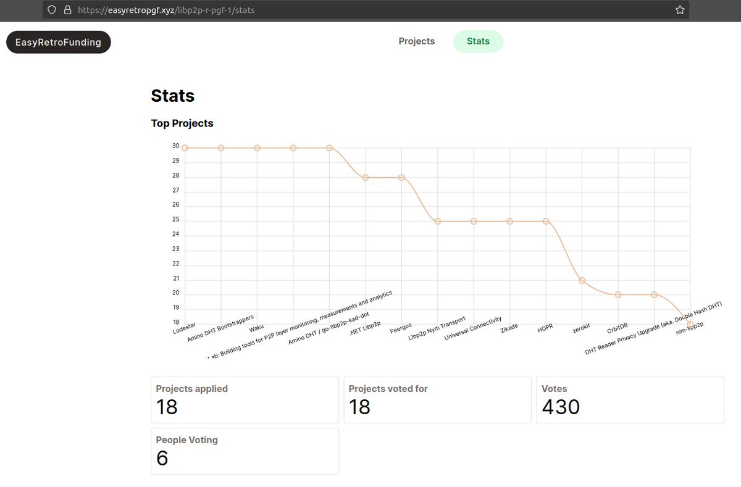Click the 'zerokit' axis label

tap(582, 328)
